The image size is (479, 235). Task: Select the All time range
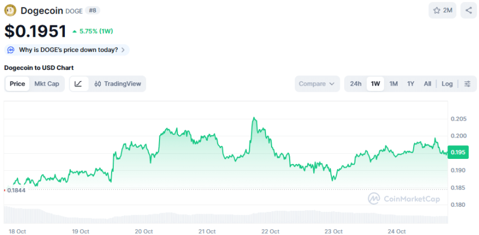[427, 84]
